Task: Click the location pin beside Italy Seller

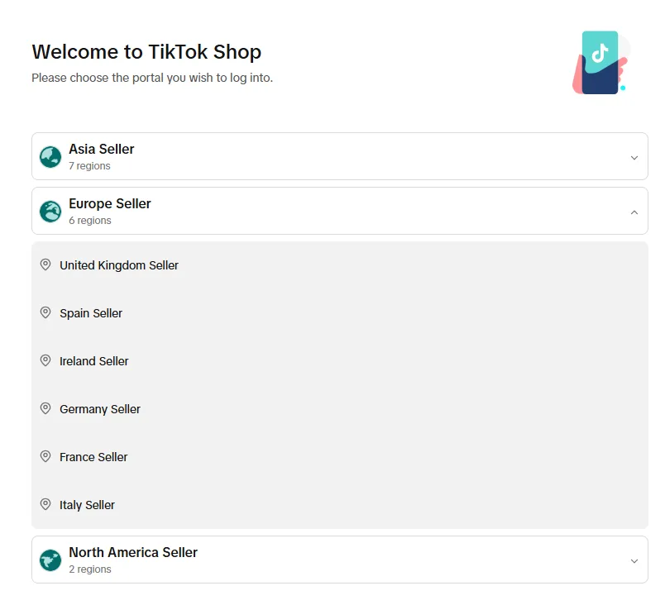Action: [45, 505]
